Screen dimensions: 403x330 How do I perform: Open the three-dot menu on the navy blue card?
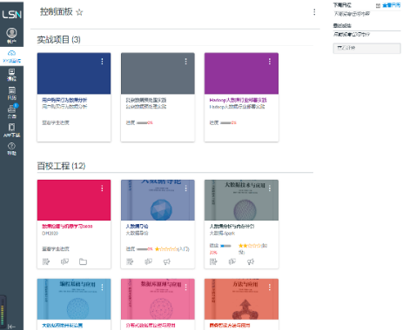click(102, 61)
